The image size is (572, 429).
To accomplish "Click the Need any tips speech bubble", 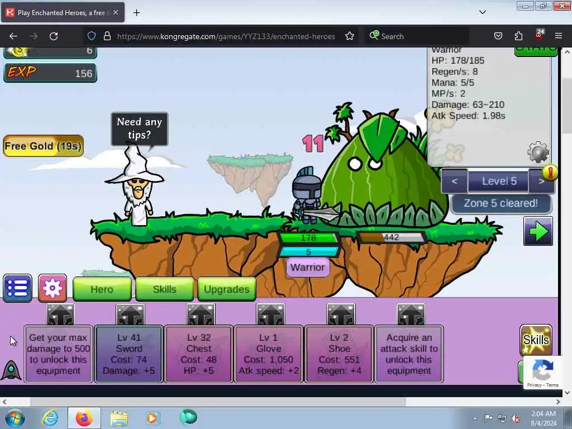I will coord(139,128).
